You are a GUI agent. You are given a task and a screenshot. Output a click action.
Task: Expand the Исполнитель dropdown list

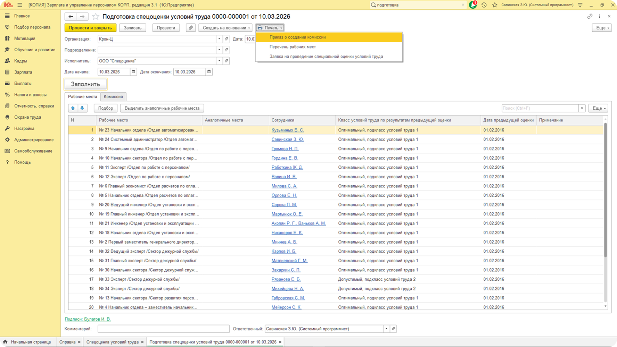219,61
